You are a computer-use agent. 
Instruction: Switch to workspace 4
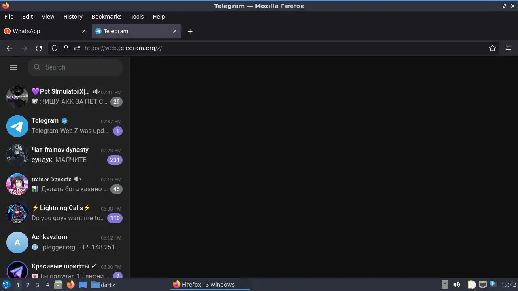47,285
